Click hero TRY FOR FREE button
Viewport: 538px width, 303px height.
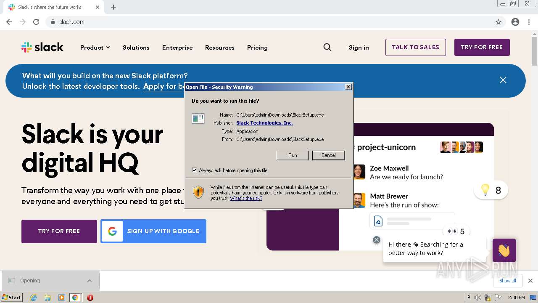click(59, 231)
